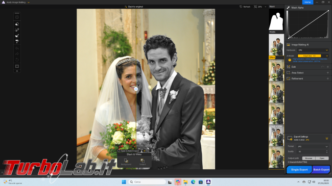Image resolution: width=332 pixels, height=186 pixels.
Task: Select the Brush tool in the left toolbar
Action: coord(17,30)
